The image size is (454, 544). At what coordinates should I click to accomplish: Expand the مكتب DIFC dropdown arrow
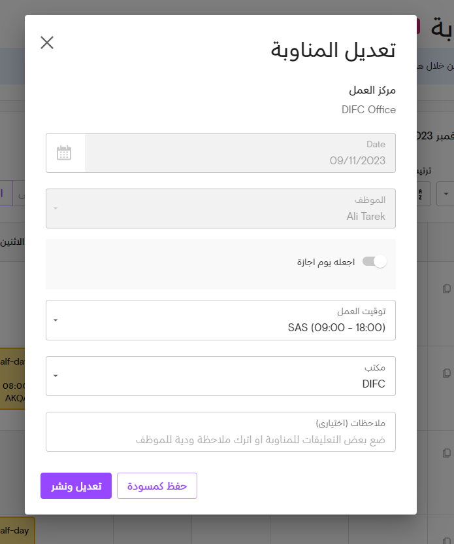56,376
